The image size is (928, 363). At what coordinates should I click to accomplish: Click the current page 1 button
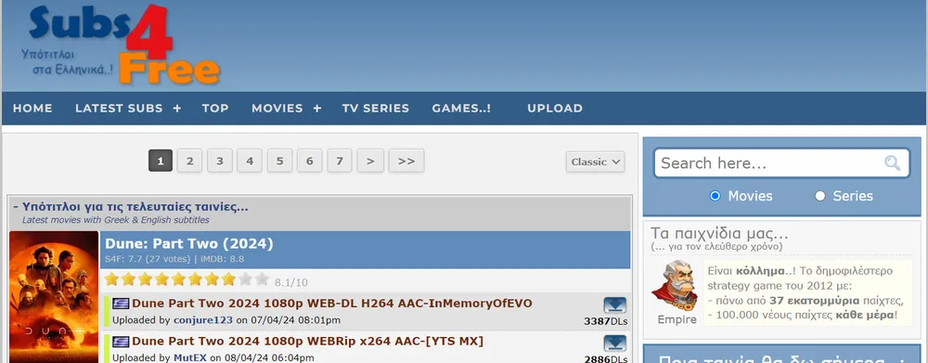point(161,161)
